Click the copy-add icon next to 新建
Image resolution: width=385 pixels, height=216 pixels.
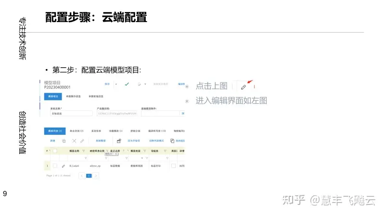tap(64, 141)
